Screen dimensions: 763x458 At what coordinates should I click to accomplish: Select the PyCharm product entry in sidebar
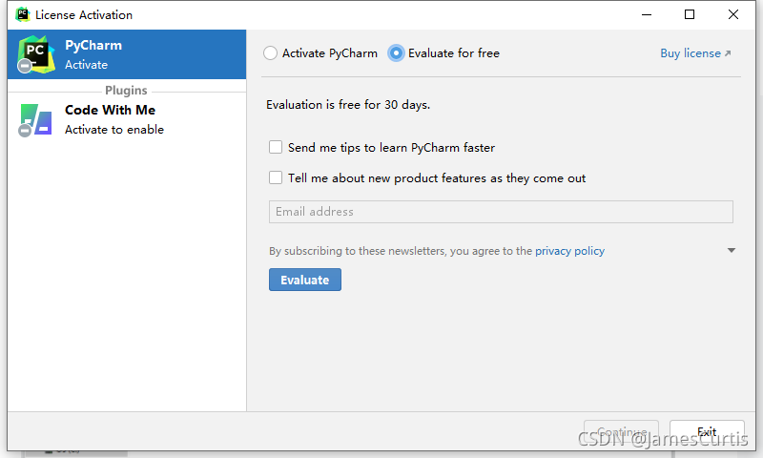(127, 54)
